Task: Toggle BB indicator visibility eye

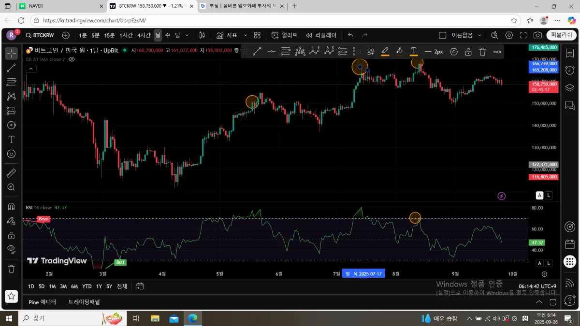Action: [x=72, y=59]
